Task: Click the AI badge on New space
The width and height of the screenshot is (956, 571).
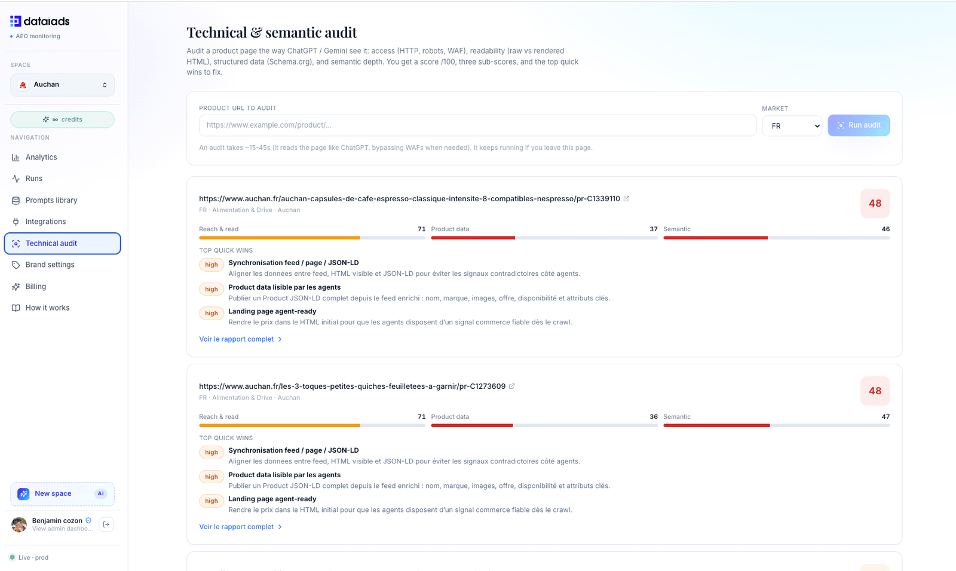Action: 100,494
